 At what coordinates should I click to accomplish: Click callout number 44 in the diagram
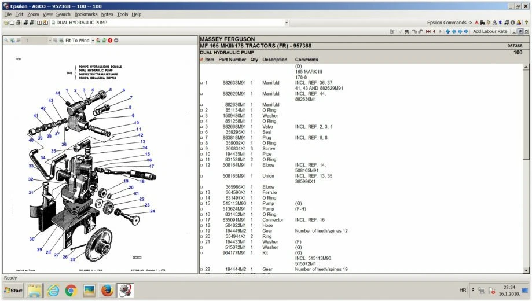[x=58, y=93]
